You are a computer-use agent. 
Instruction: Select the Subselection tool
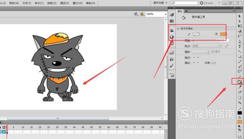pos(239,21)
